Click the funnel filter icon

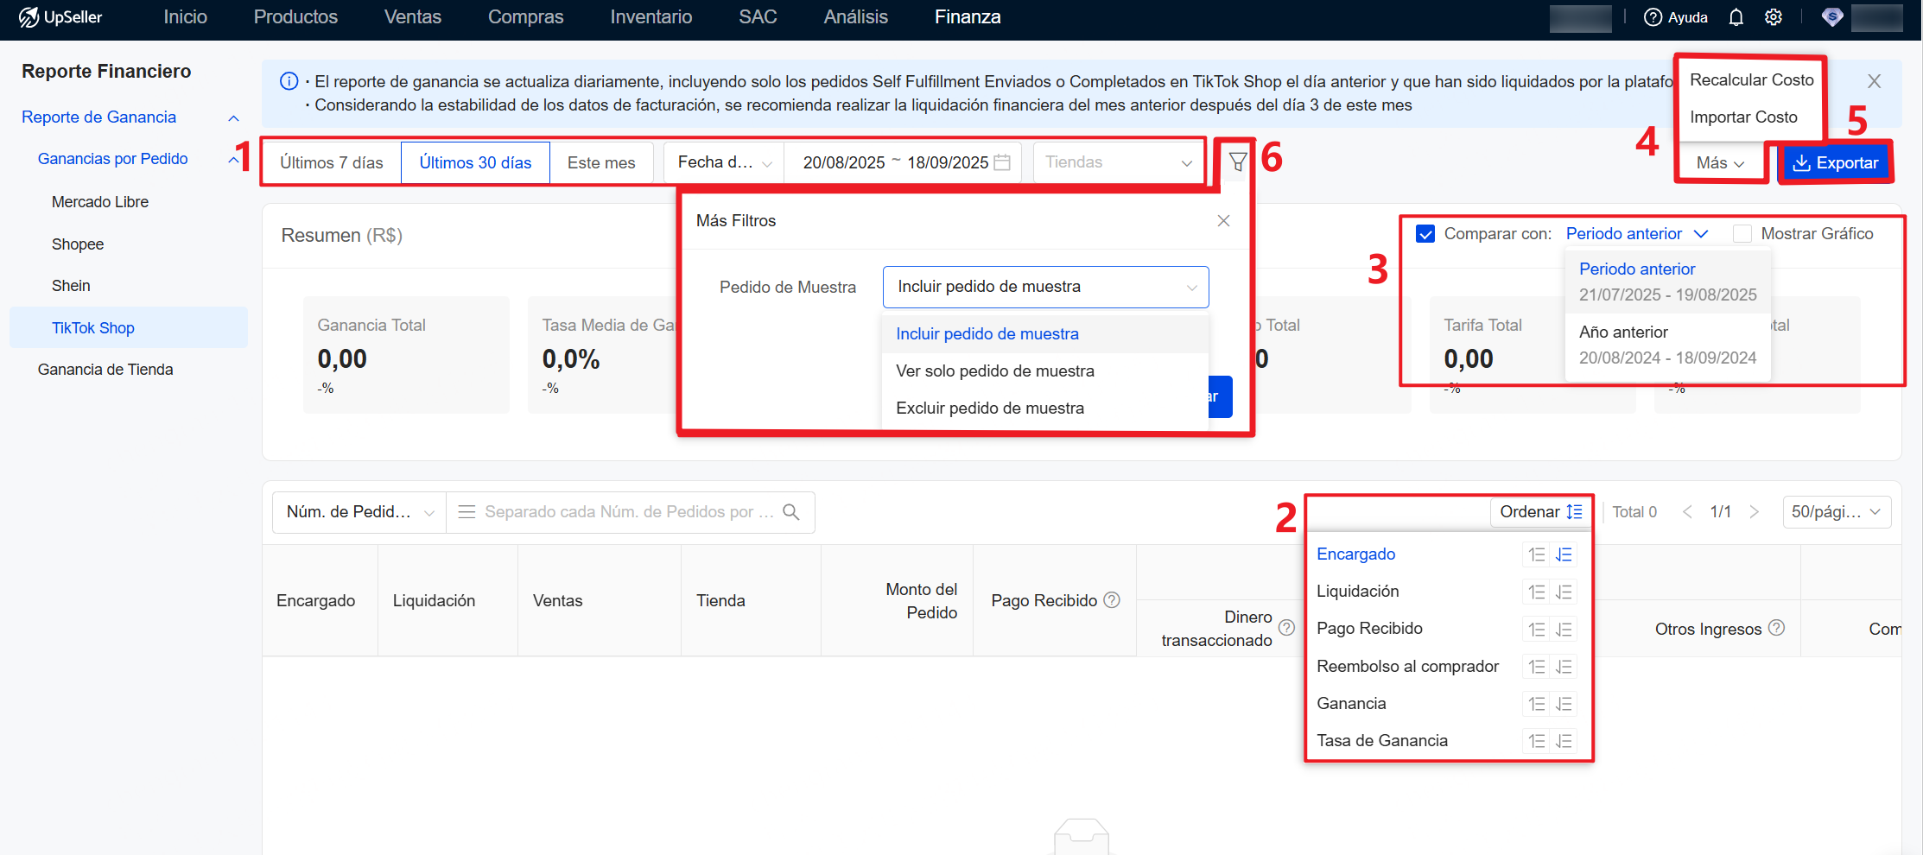pos(1238,161)
